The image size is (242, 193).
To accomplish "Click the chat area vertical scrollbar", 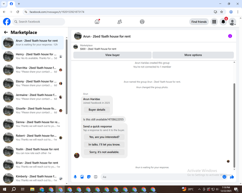I will coord(234,125).
